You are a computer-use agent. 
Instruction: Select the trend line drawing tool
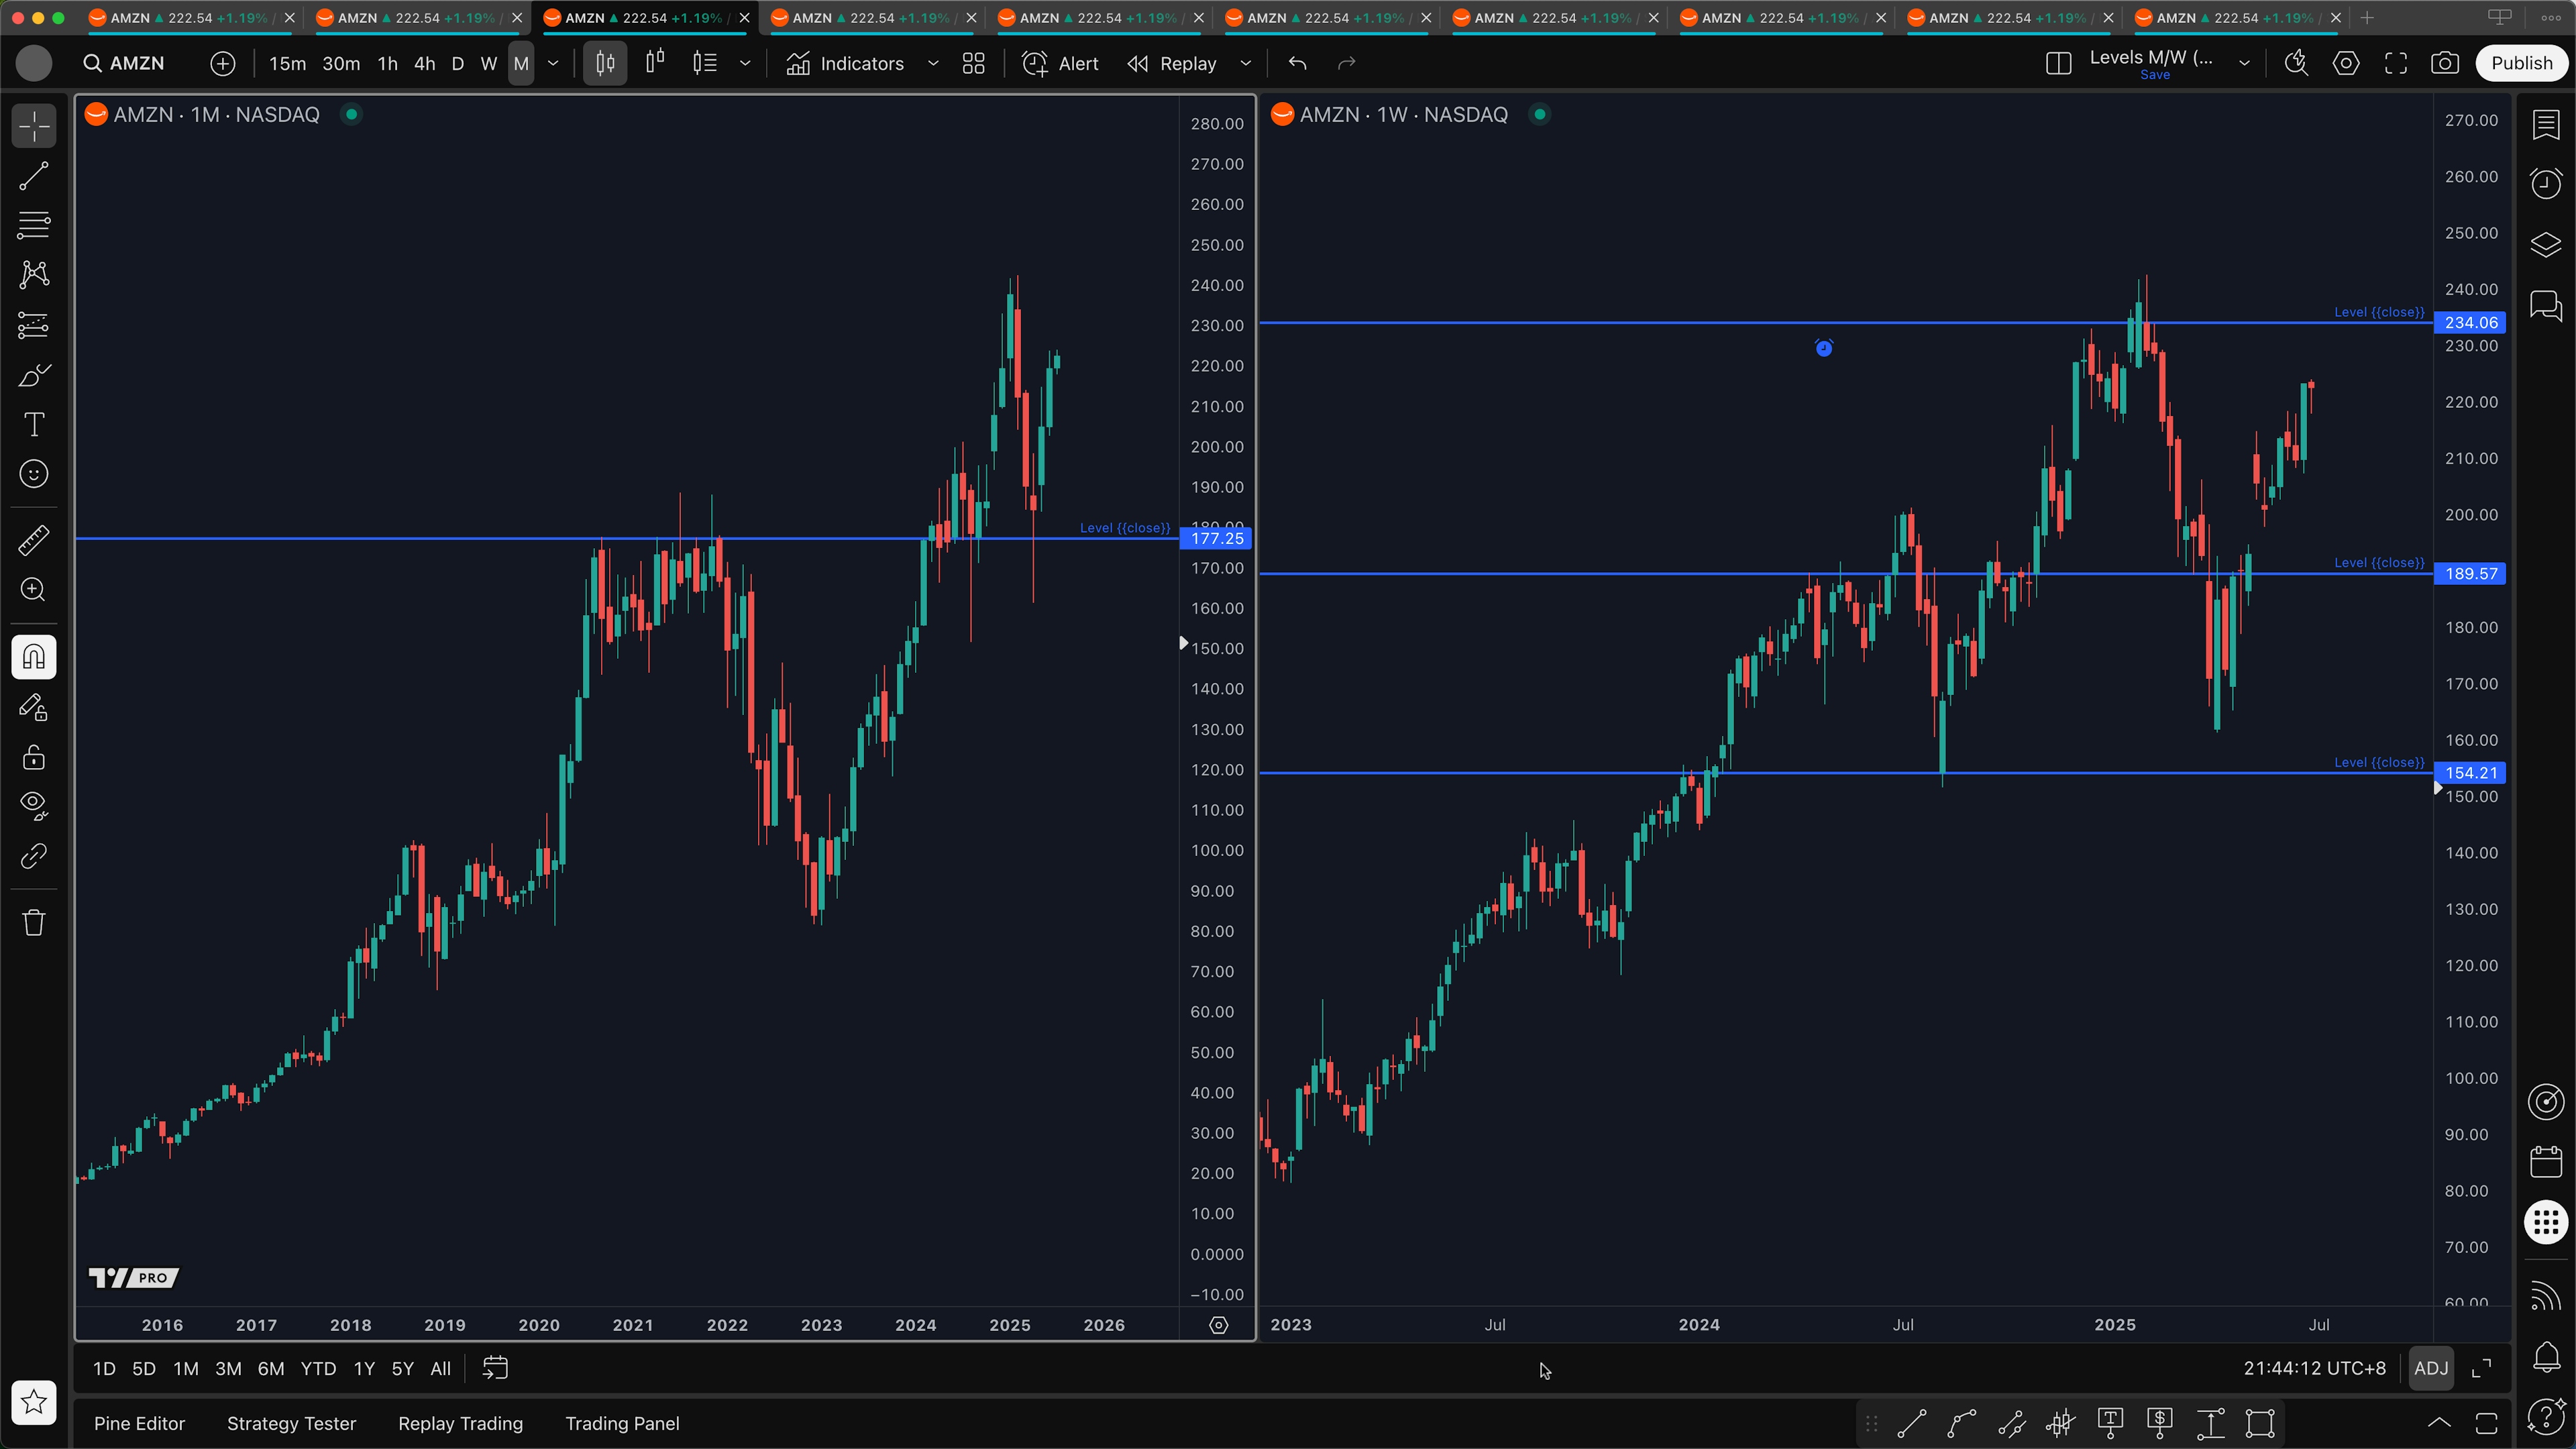point(34,177)
